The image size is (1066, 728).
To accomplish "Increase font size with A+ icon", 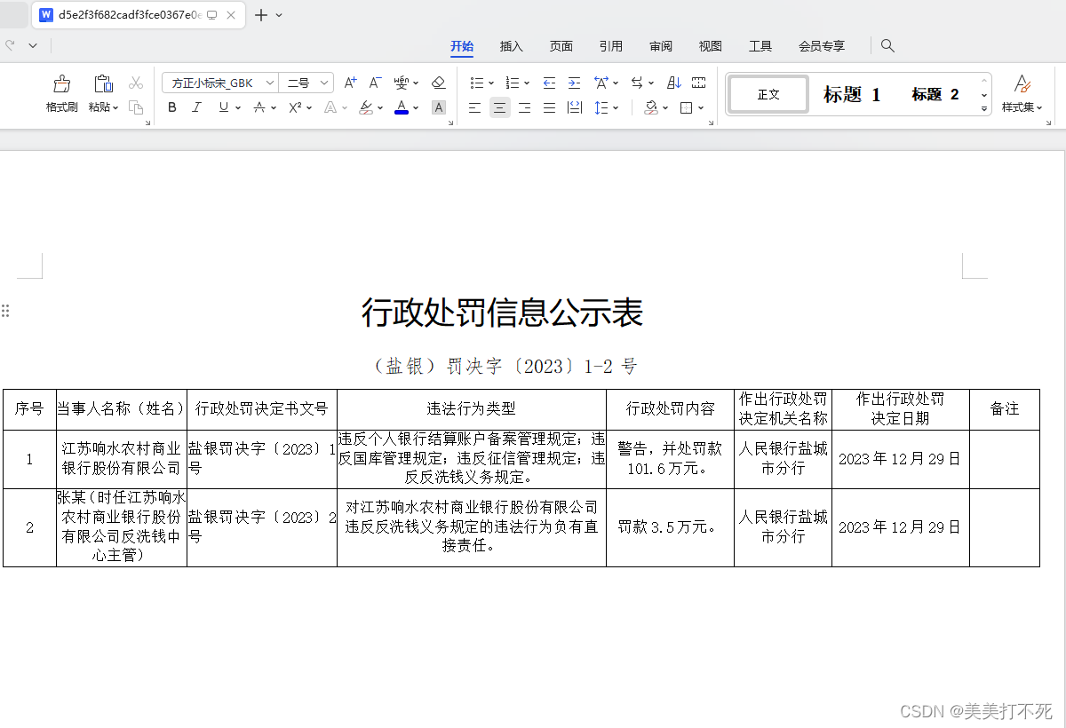I will tap(350, 83).
